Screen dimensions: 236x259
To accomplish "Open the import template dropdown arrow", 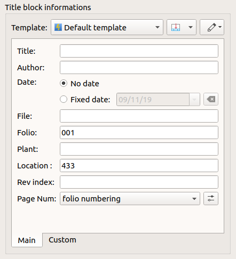I will 191,27.
